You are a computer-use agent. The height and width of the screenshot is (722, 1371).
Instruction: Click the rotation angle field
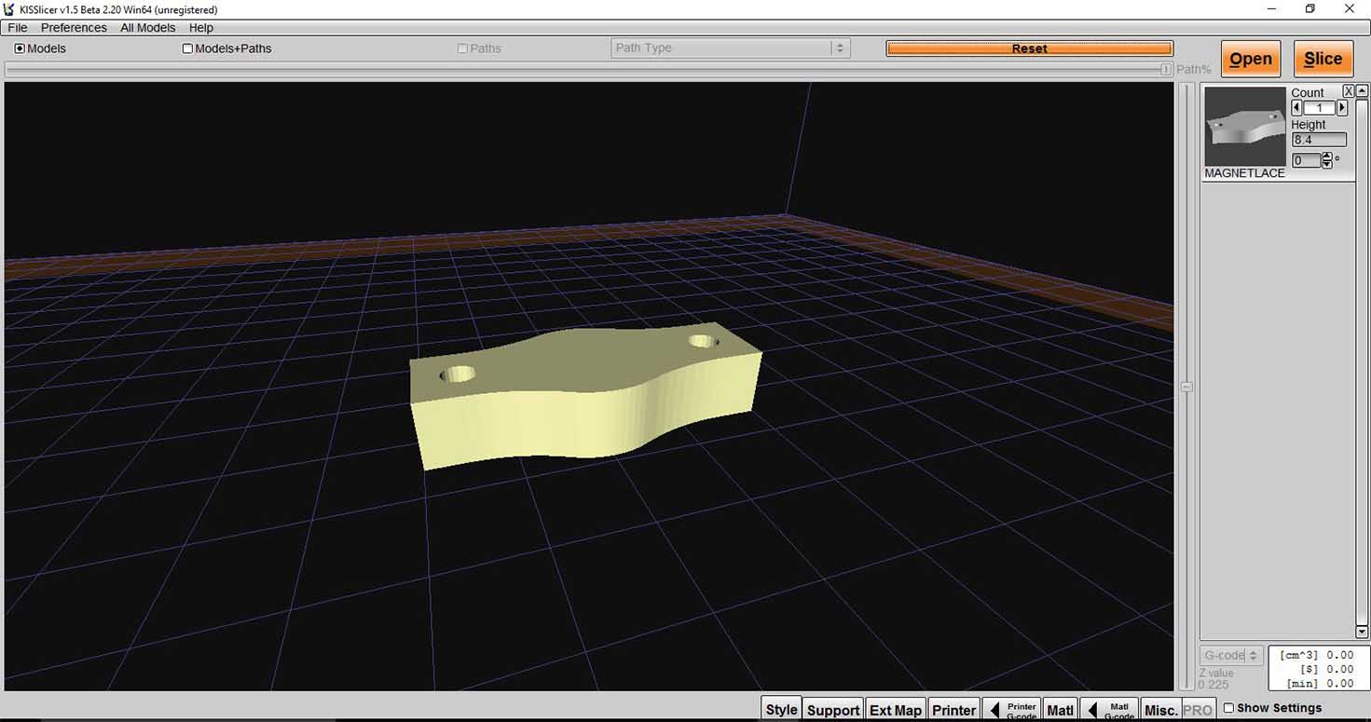[1307, 160]
